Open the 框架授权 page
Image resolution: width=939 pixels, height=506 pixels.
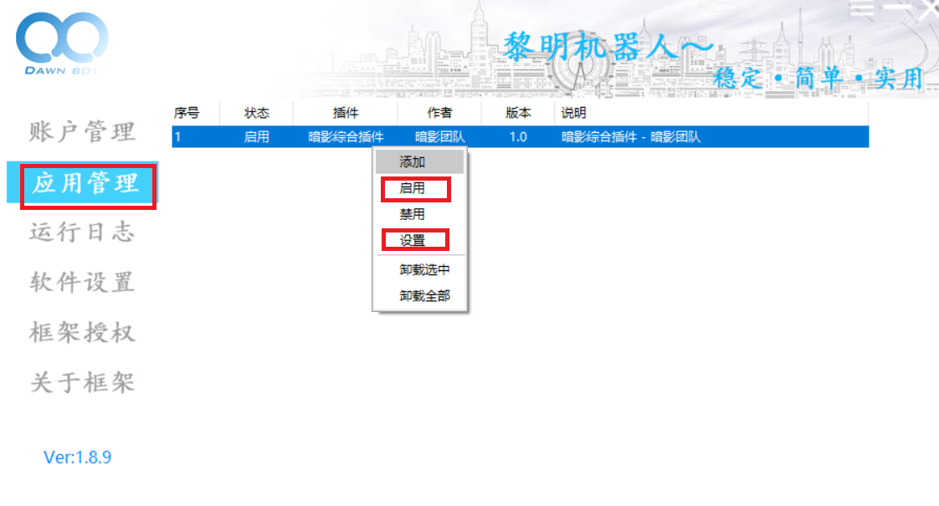pos(83,332)
